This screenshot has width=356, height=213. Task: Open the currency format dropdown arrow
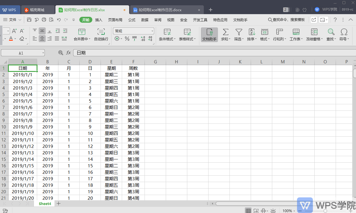pos(121,39)
